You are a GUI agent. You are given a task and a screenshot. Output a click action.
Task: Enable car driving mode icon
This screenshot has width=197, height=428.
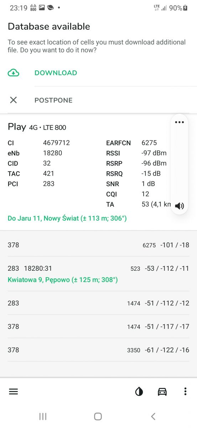[x=162, y=392]
